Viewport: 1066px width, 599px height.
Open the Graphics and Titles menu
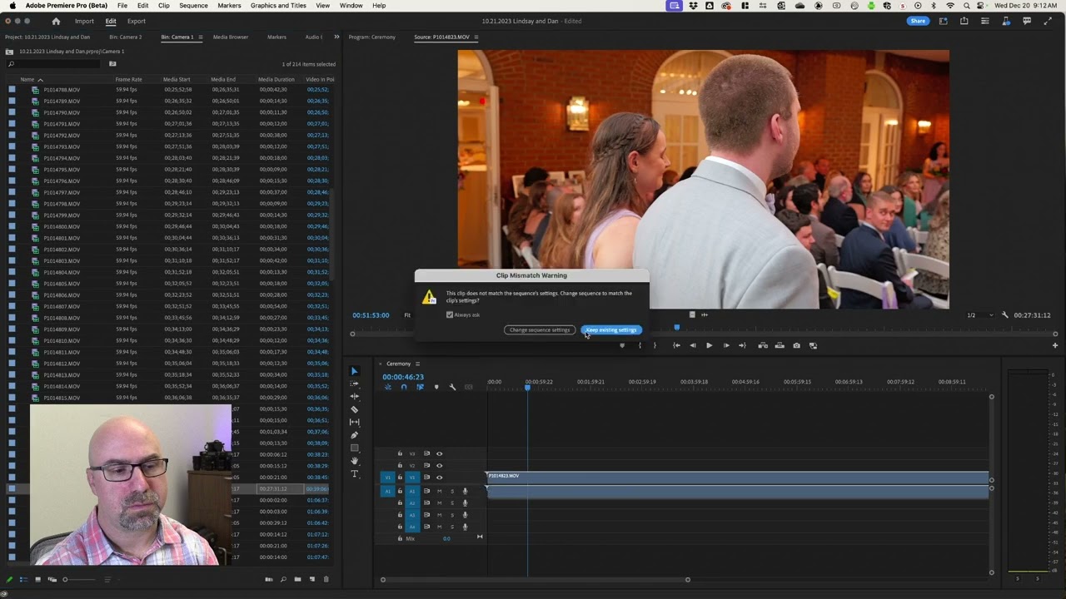[x=278, y=6]
